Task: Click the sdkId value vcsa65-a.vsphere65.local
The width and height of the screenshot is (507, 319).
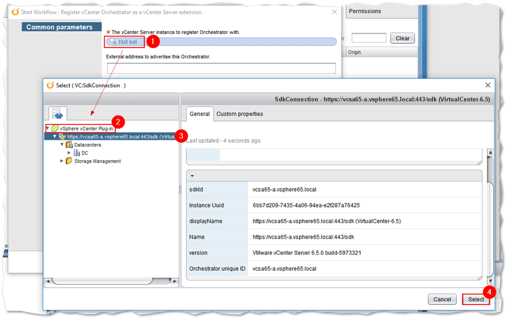Action: click(284, 189)
